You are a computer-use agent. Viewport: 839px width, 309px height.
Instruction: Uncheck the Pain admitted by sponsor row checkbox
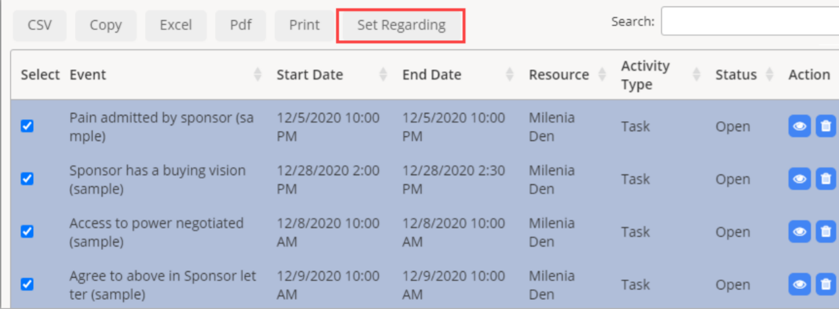(x=27, y=126)
